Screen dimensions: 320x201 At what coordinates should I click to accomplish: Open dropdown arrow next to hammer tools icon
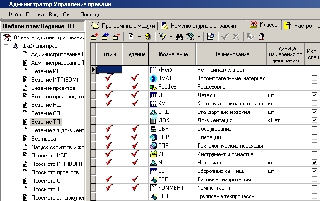pyautogui.click(x=198, y=37)
